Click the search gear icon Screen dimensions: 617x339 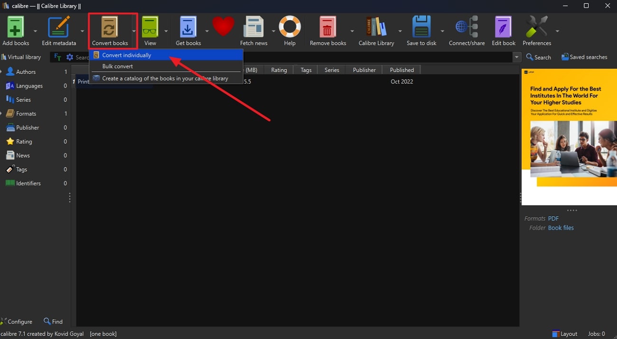(70, 57)
